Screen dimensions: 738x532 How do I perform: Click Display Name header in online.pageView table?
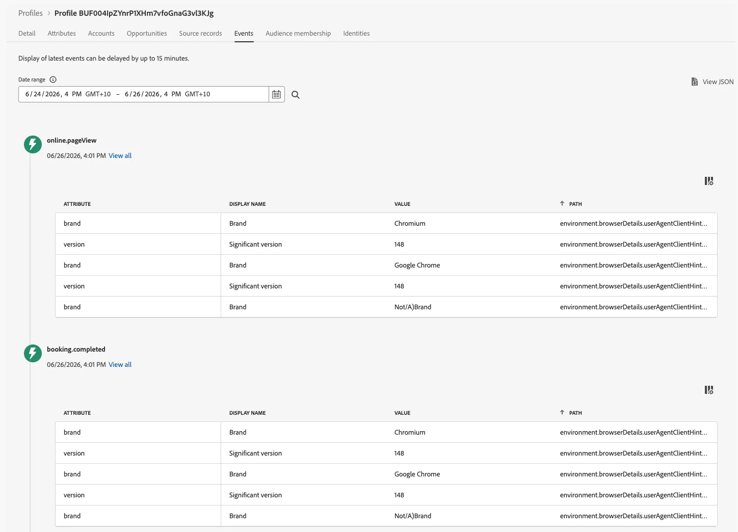tap(248, 204)
